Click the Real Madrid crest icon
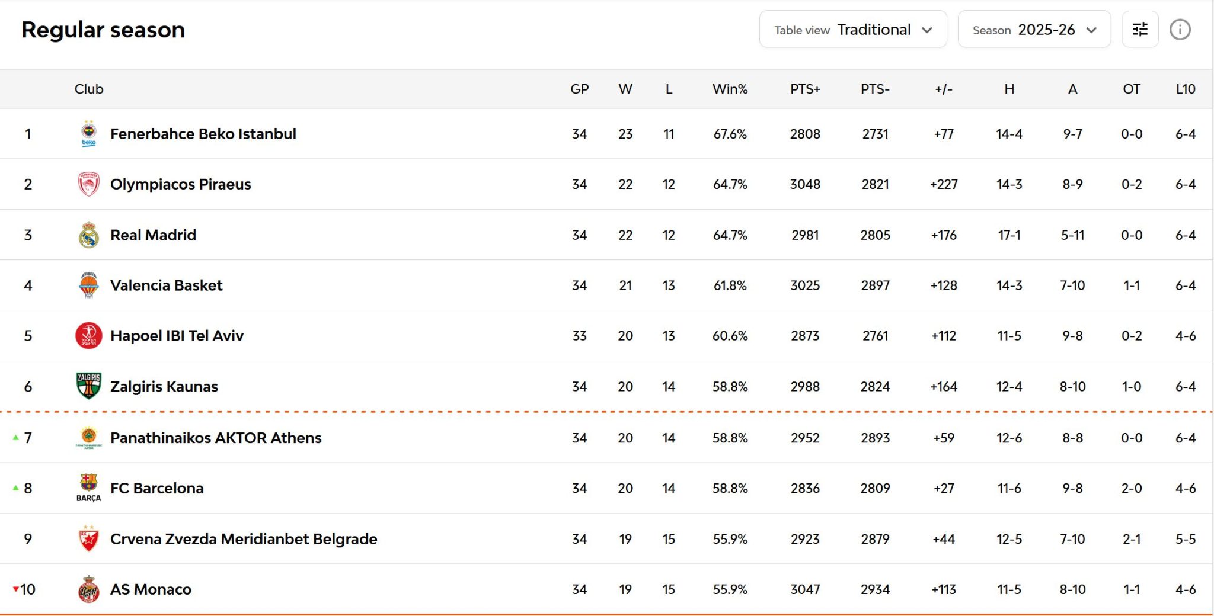The height and width of the screenshot is (616, 1214). click(x=88, y=235)
